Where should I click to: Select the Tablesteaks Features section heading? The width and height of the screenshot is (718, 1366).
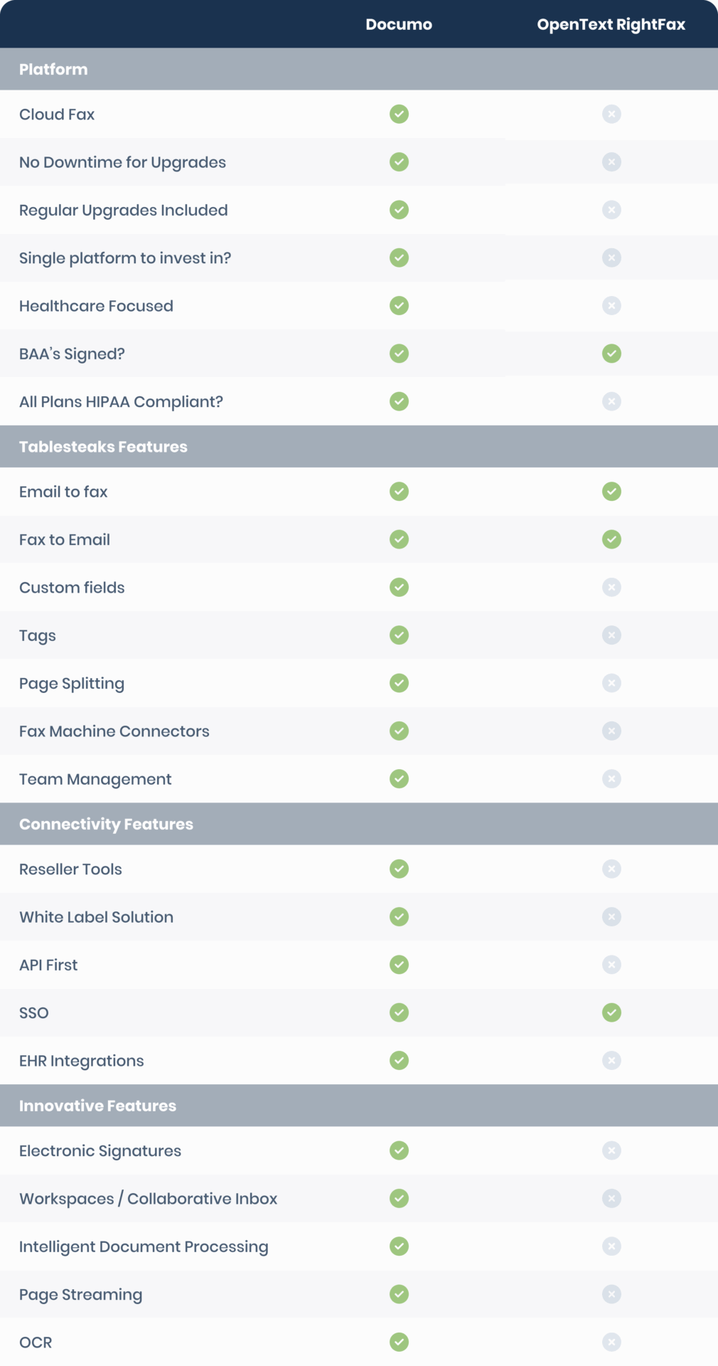tap(103, 447)
